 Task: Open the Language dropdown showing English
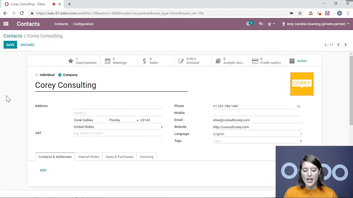[x=301, y=134]
